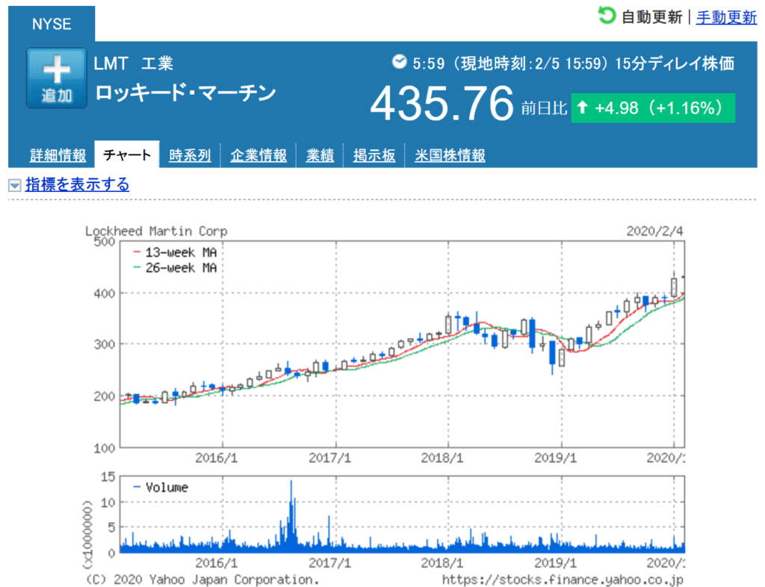Open the 詳細情報 tab
This screenshot has height=587, width=765.
point(58,155)
